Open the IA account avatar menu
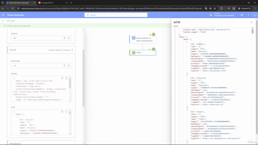Viewport: 258px width, 145px height. (254, 15)
